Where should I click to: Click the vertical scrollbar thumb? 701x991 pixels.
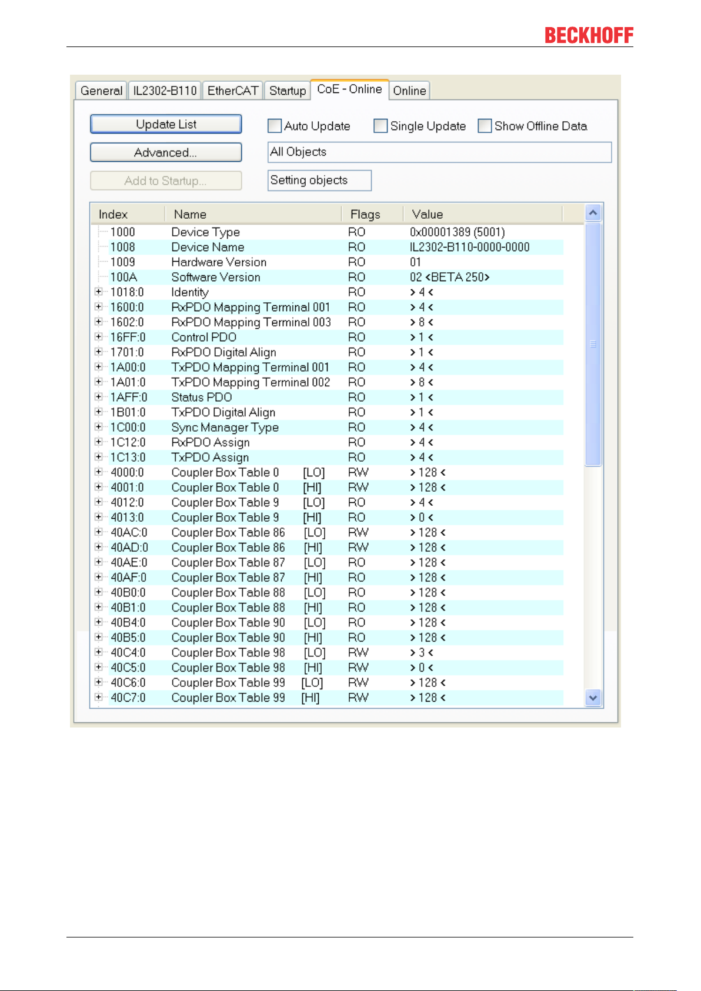point(593,344)
